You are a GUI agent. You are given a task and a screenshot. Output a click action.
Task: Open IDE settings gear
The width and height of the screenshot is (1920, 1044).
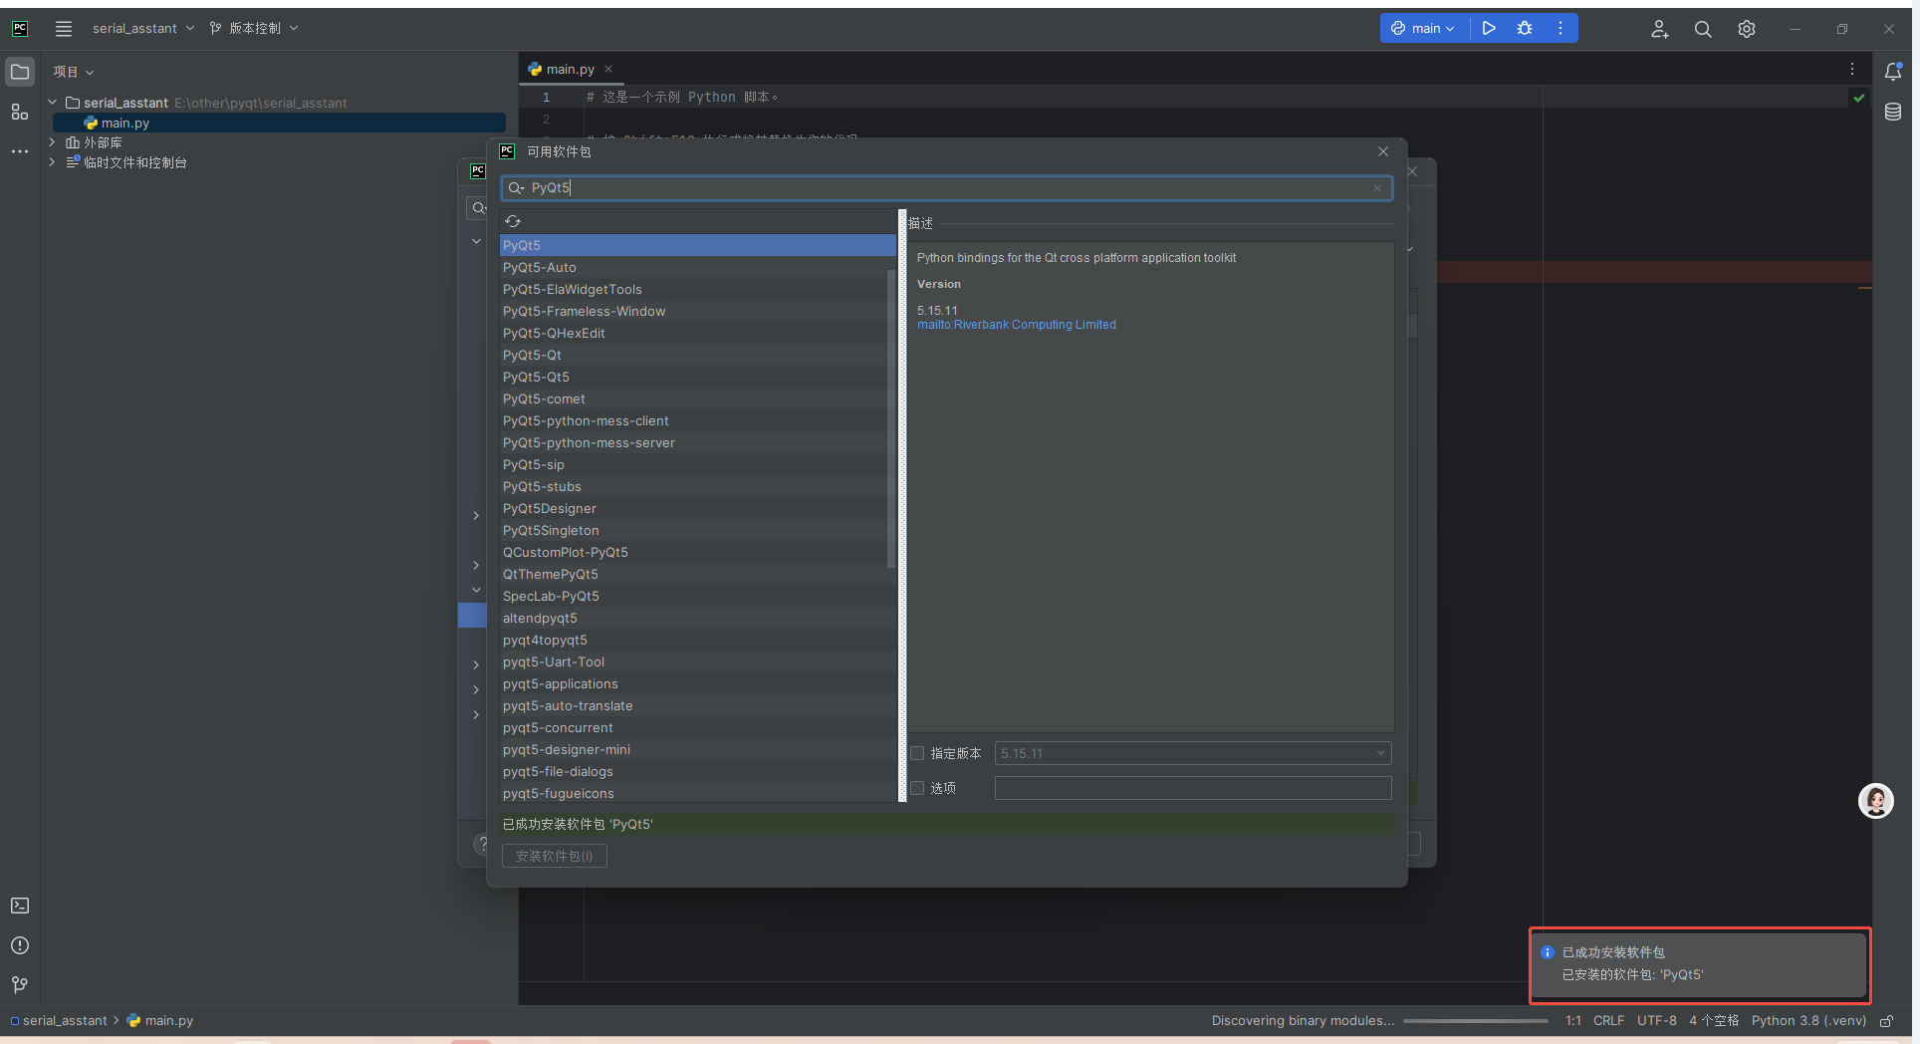pyautogui.click(x=1747, y=29)
